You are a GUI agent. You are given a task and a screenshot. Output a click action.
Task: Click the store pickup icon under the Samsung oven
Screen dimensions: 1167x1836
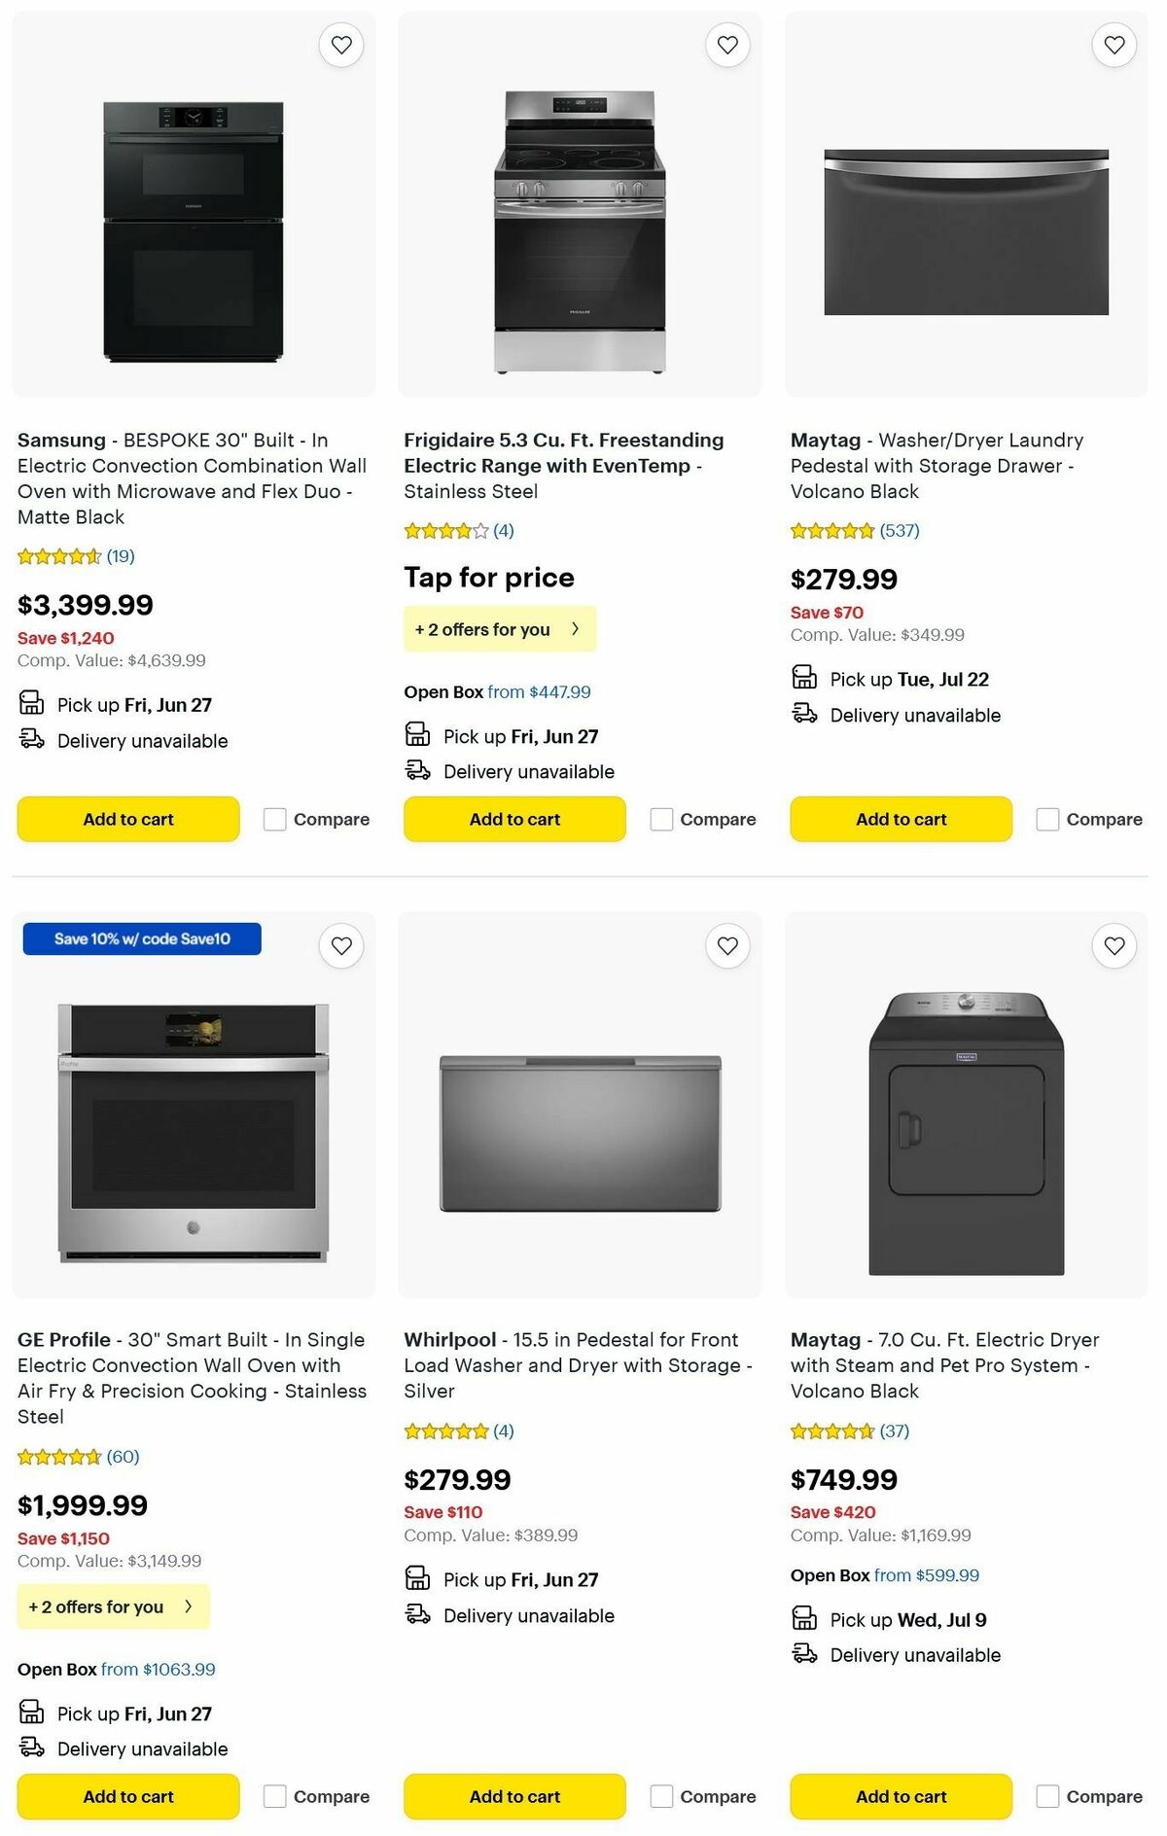[30, 702]
